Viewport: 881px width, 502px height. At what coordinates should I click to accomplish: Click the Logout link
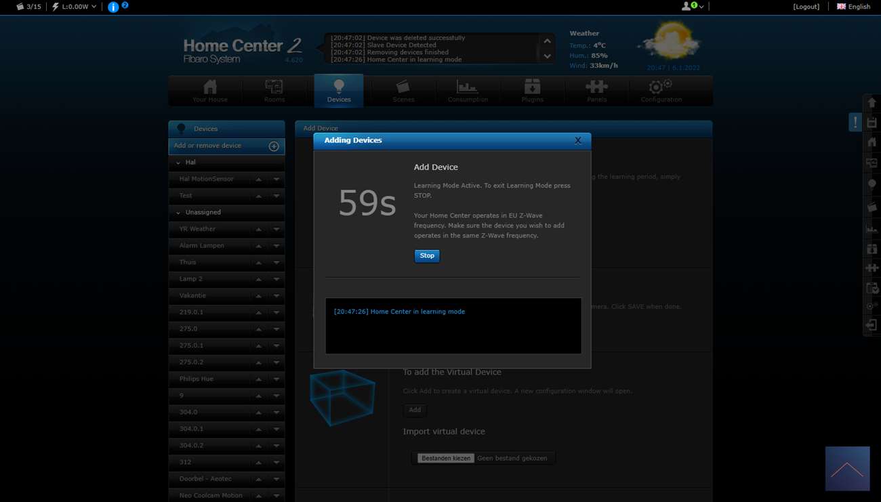coord(806,7)
